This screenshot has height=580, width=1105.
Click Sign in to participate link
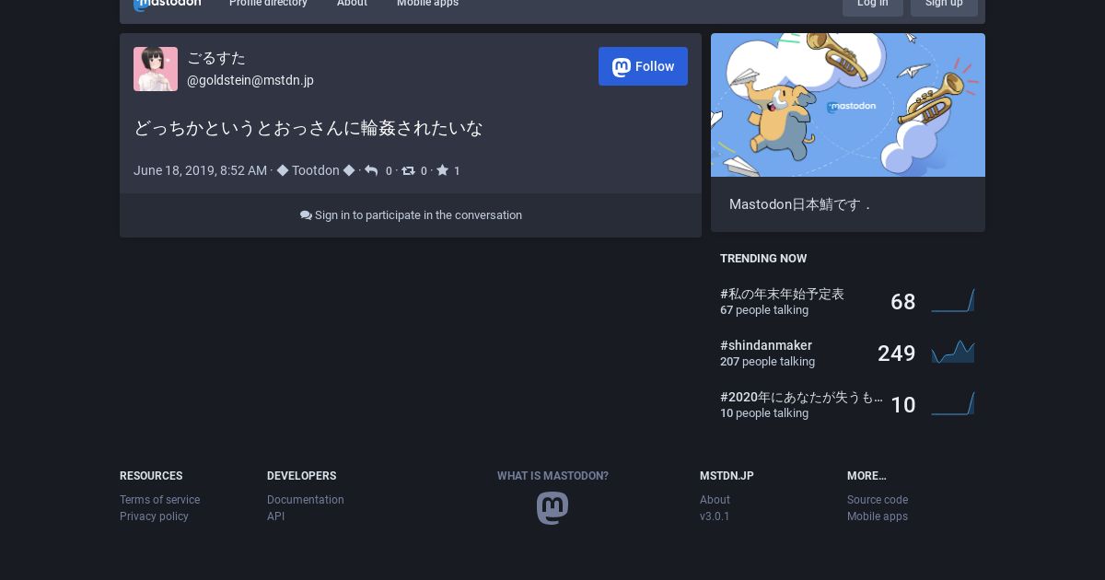[x=411, y=215]
